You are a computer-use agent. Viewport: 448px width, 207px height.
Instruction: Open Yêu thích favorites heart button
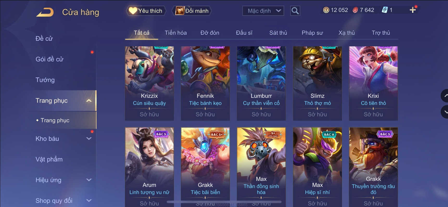point(146,11)
